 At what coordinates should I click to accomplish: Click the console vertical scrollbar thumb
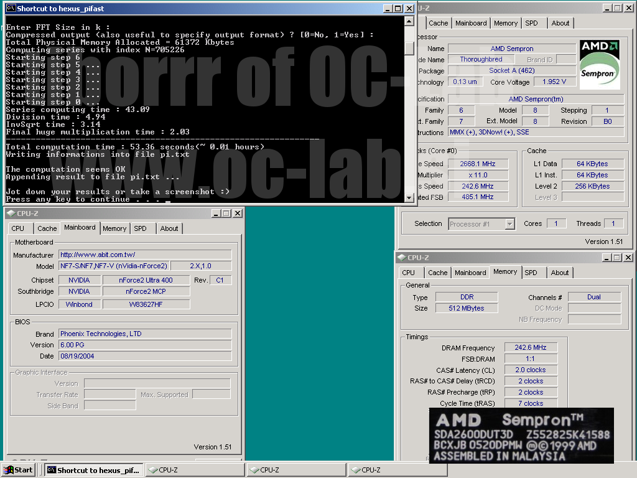(x=409, y=49)
